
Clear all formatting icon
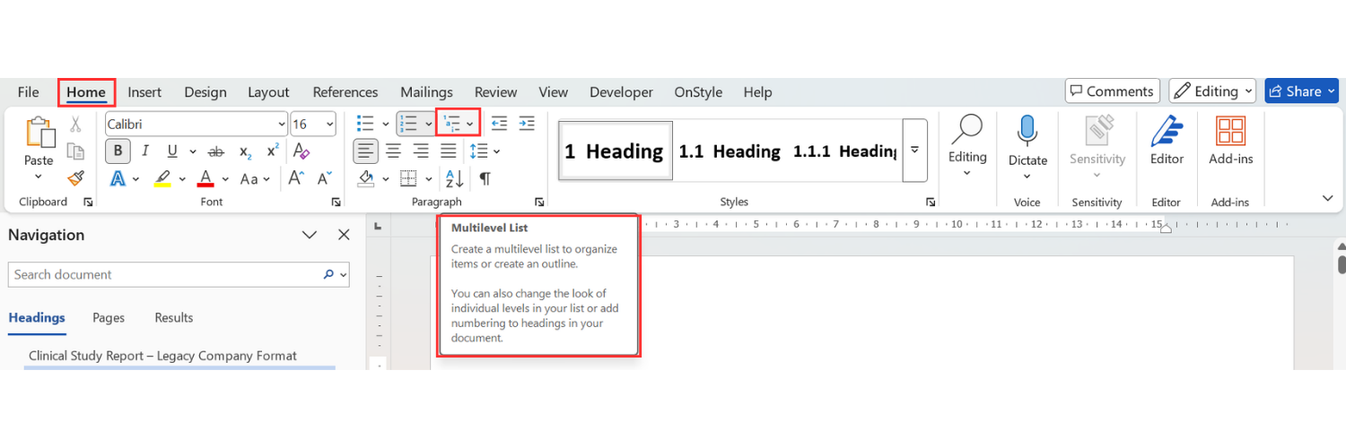[302, 151]
